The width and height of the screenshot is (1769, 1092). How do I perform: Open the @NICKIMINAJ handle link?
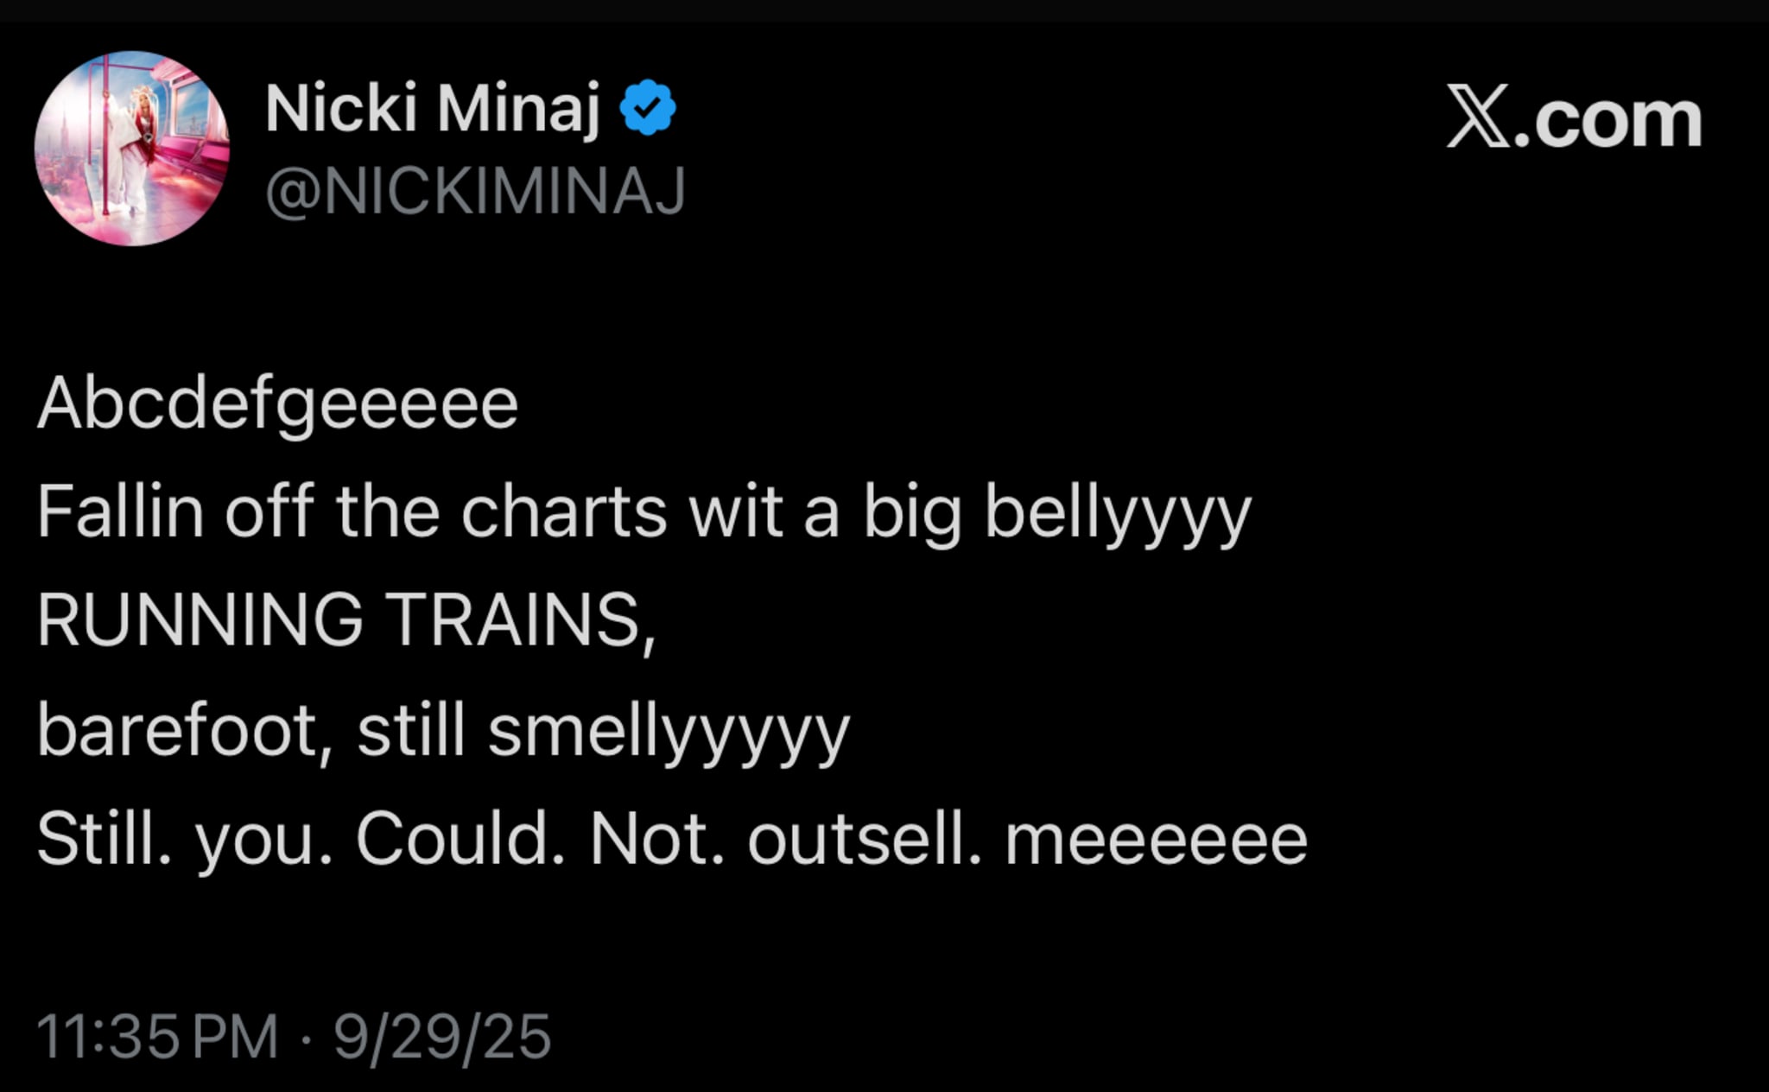tap(475, 191)
